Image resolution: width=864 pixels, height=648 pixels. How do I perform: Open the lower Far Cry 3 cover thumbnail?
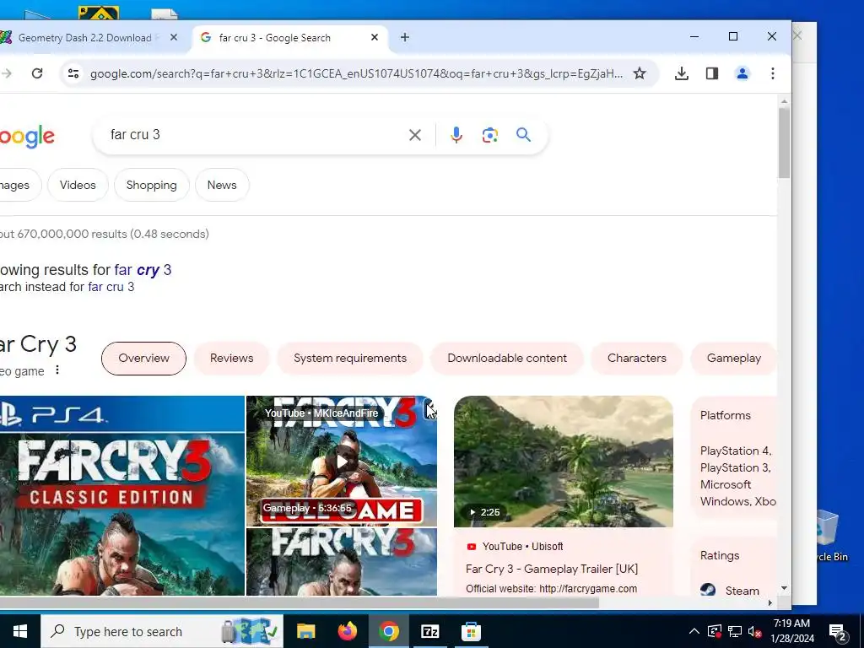click(342, 561)
